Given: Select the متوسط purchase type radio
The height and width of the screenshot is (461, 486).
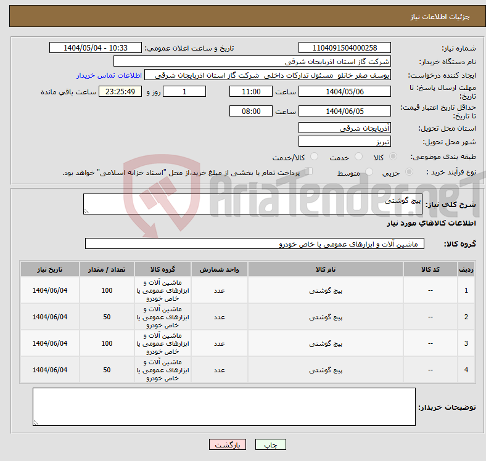Looking at the screenshot, I should (369, 173).
